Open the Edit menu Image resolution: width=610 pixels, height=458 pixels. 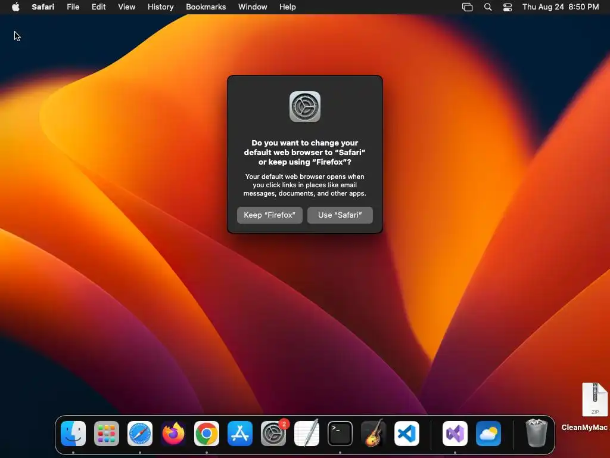pos(98,7)
